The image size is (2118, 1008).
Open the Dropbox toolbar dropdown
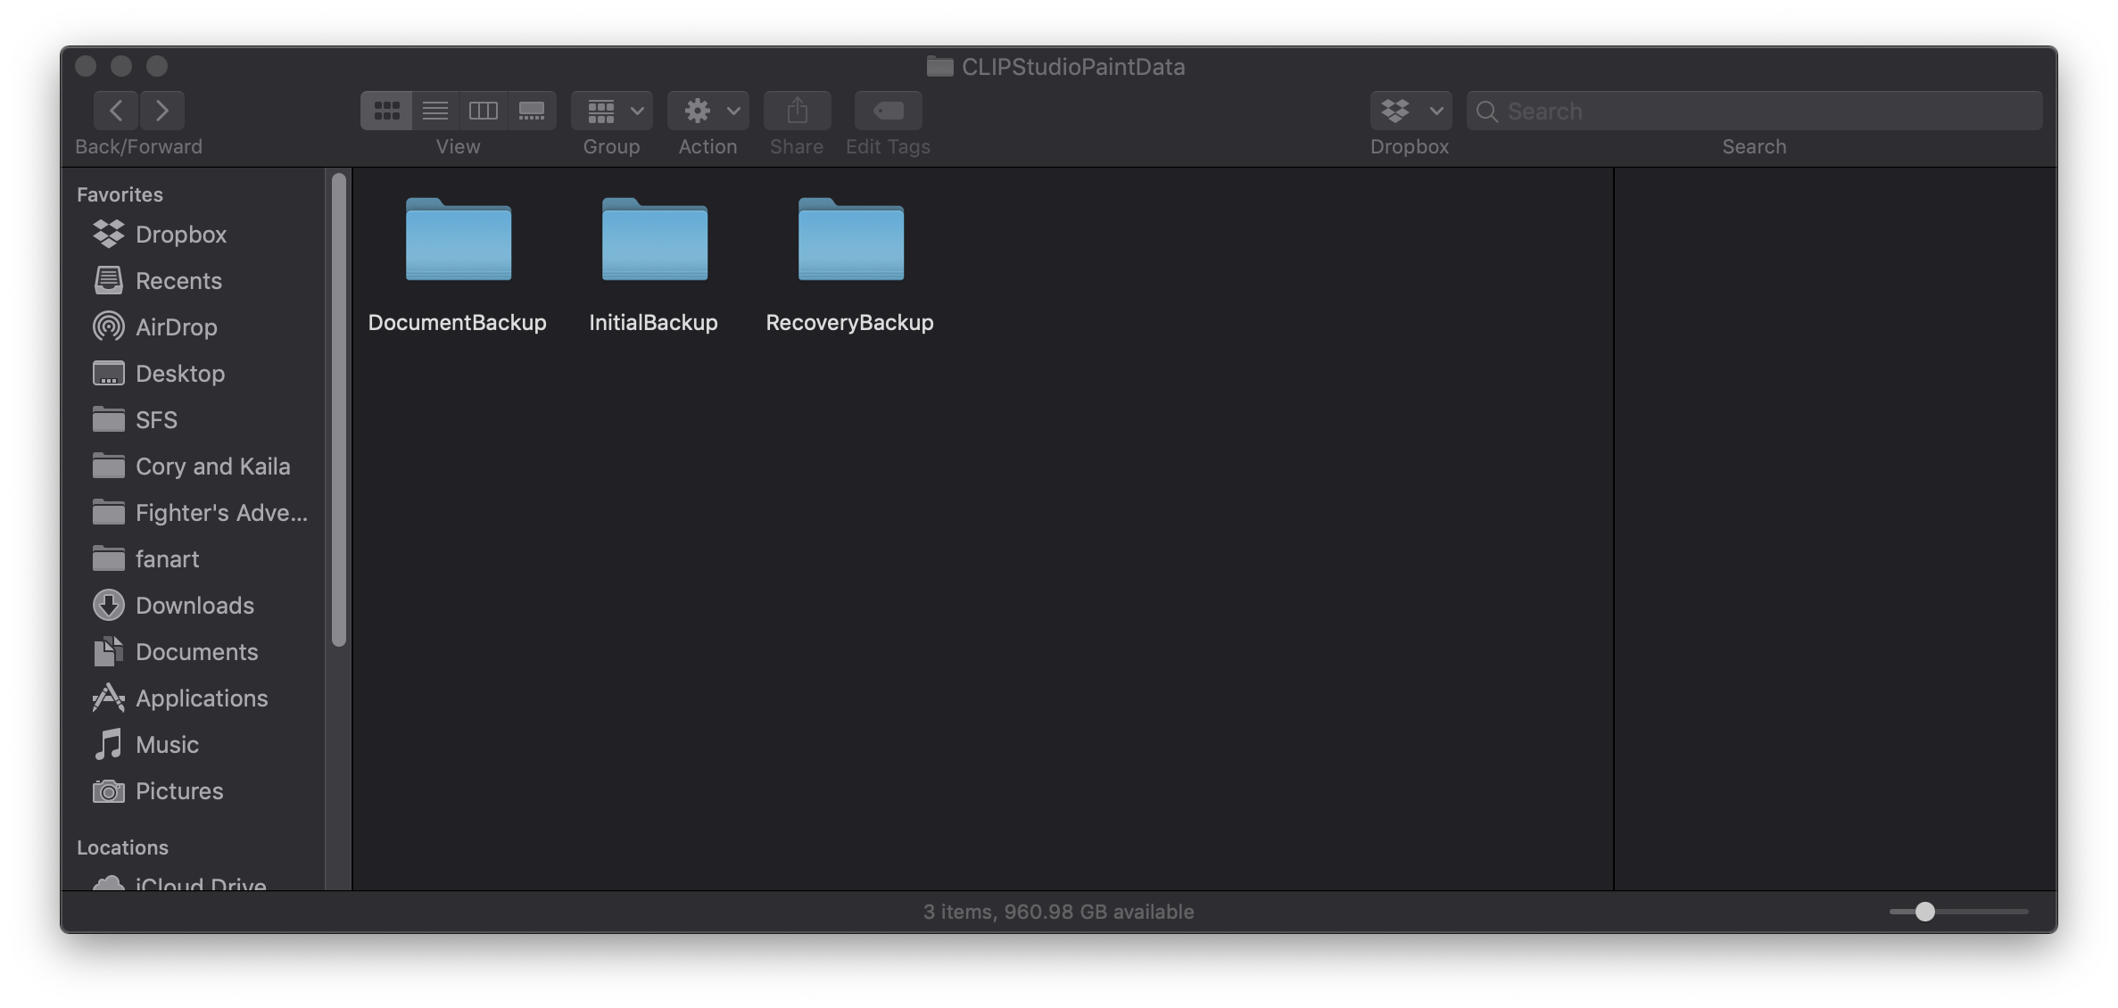point(1411,111)
